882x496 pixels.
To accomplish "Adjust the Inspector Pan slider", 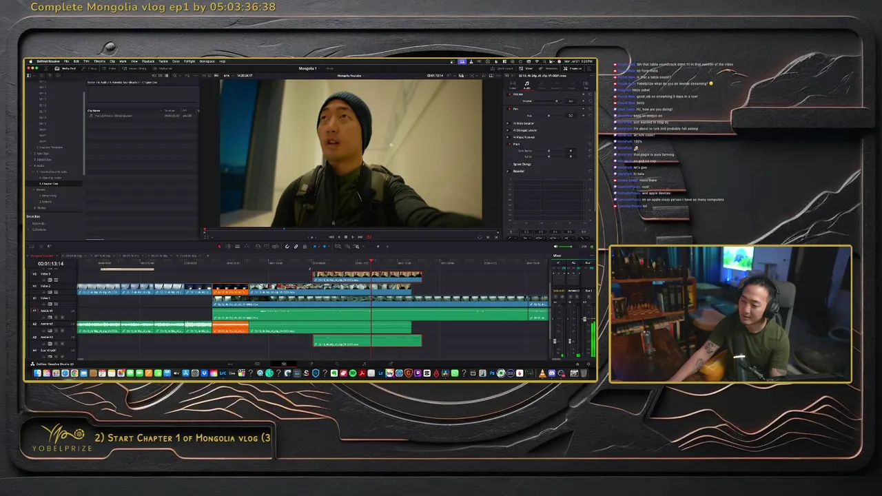I will 549,116.
